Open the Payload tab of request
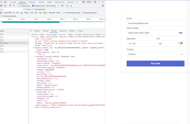 click(x=45, y=31)
